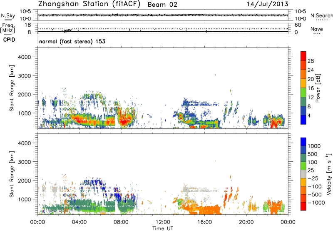Viewport: 333px width, 231px height.
Task: Click the '16:00' time axis label
Action: [204, 222]
